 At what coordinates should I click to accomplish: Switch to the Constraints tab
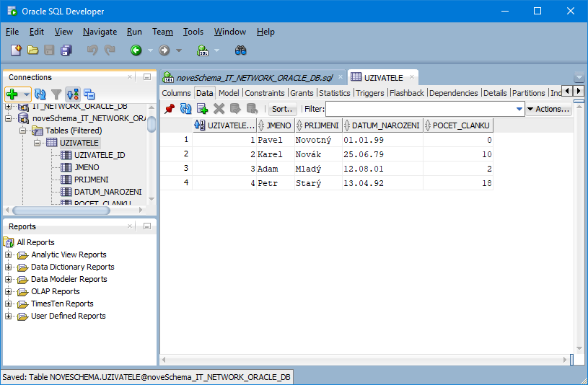click(x=265, y=93)
